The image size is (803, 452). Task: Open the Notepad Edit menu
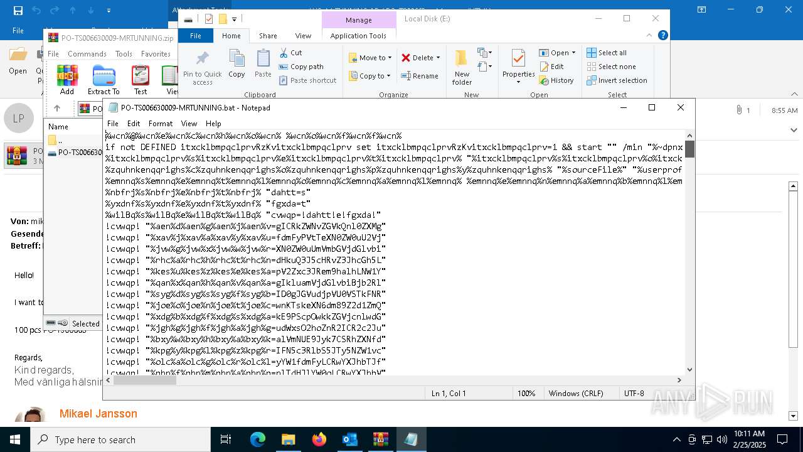(x=134, y=124)
